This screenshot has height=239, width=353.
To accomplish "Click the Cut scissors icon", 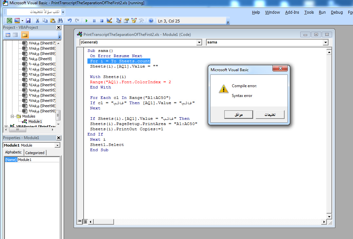I will [37, 21].
